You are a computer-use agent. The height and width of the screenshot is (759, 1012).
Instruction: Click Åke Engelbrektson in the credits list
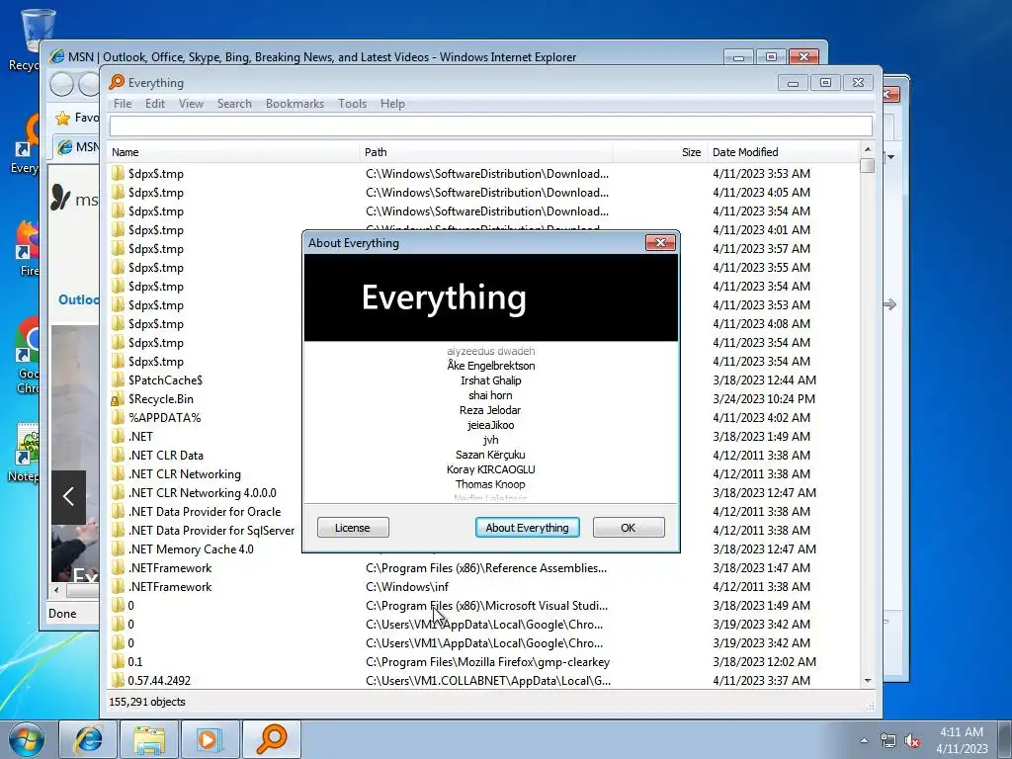(490, 366)
